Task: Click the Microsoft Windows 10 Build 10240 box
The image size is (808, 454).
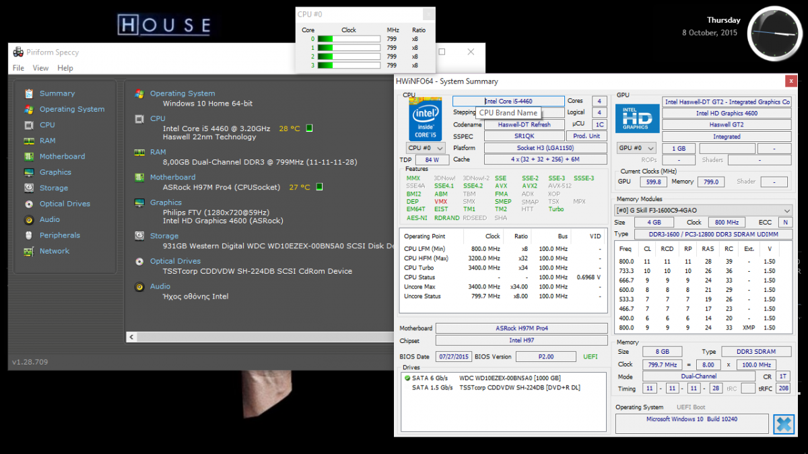Action: tap(692, 424)
